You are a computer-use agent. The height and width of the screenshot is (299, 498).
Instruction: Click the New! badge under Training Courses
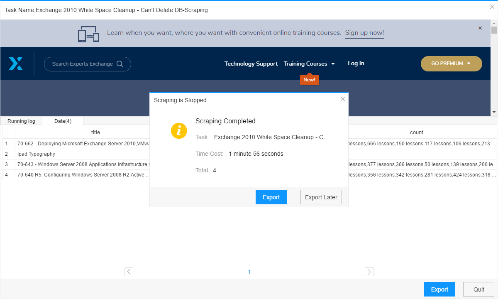tap(309, 79)
